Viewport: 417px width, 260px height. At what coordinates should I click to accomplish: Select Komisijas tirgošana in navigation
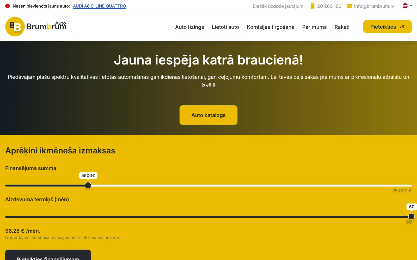tap(271, 27)
